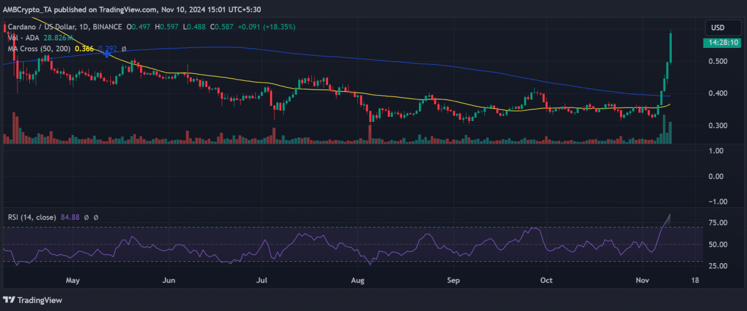The width and height of the screenshot is (747, 311).
Task: Click the tallest green volume bar in November
Action: coord(665,129)
